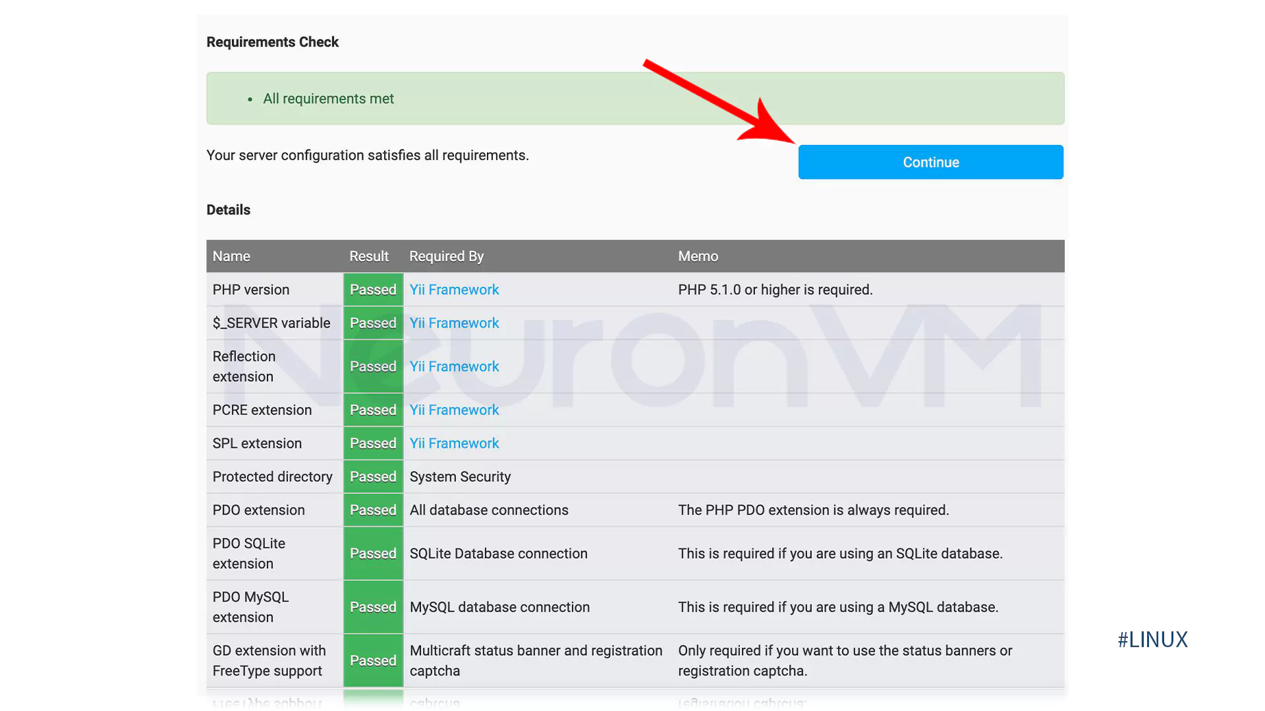Open Yii Framework link in Reflection extension row

pyautogui.click(x=454, y=367)
